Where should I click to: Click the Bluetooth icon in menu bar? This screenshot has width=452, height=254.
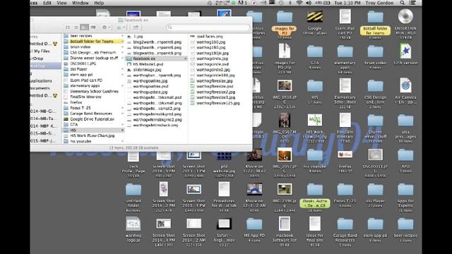click(290, 3)
